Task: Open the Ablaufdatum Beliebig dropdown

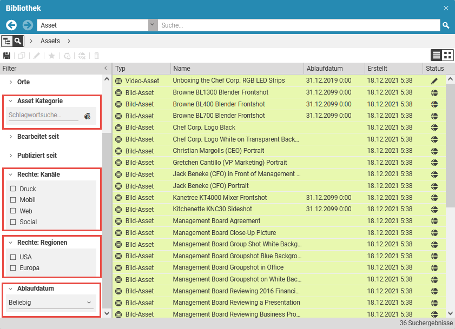Action: 51,303
